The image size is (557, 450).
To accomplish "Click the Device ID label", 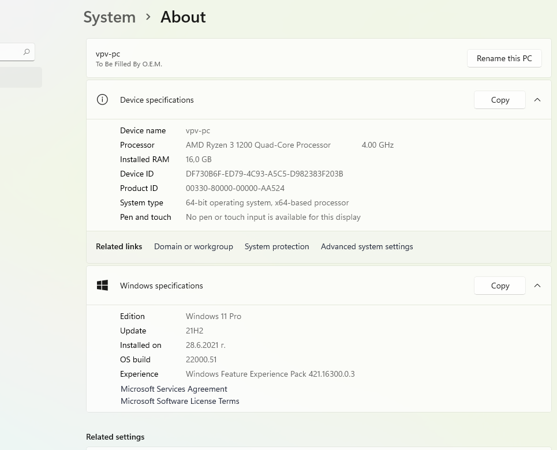I will (137, 174).
